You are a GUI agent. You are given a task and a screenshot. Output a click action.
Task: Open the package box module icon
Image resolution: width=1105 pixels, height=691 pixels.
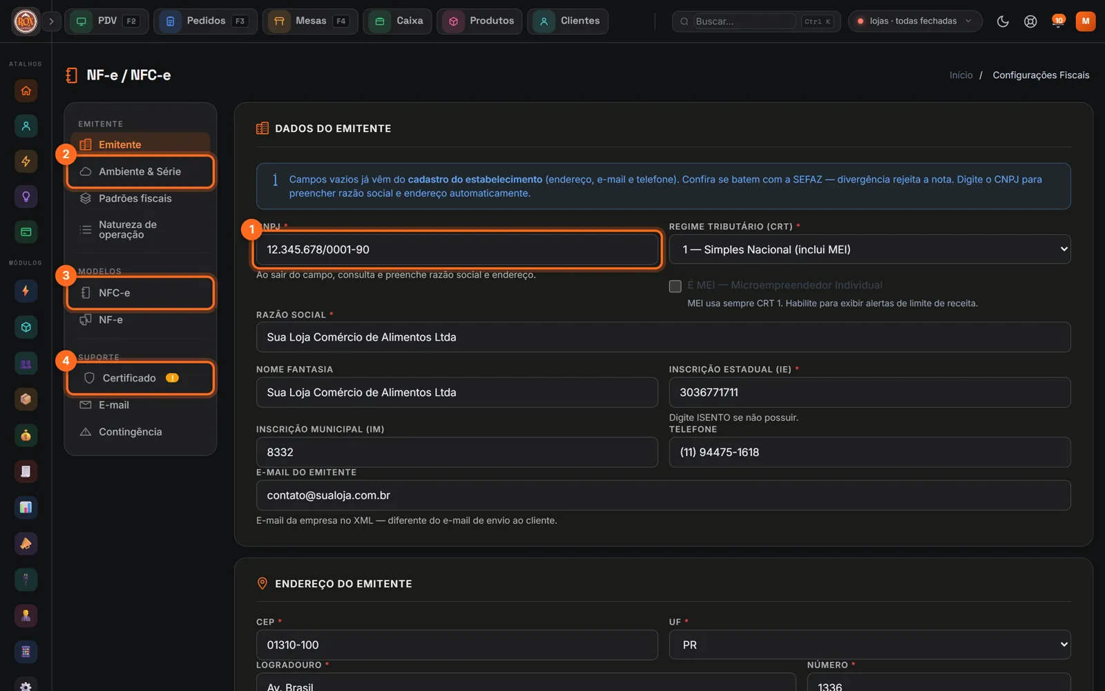(x=26, y=399)
